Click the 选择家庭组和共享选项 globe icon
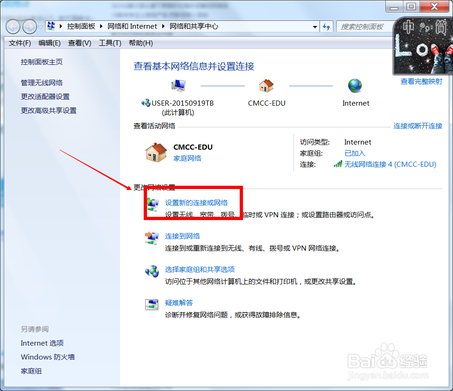 [x=152, y=271]
